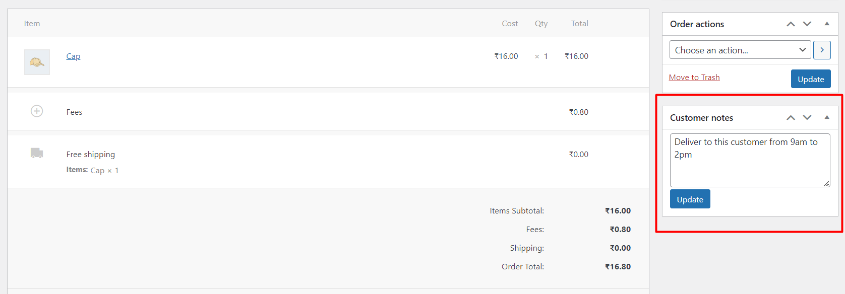Click the plus icon beside Fees

point(37,111)
